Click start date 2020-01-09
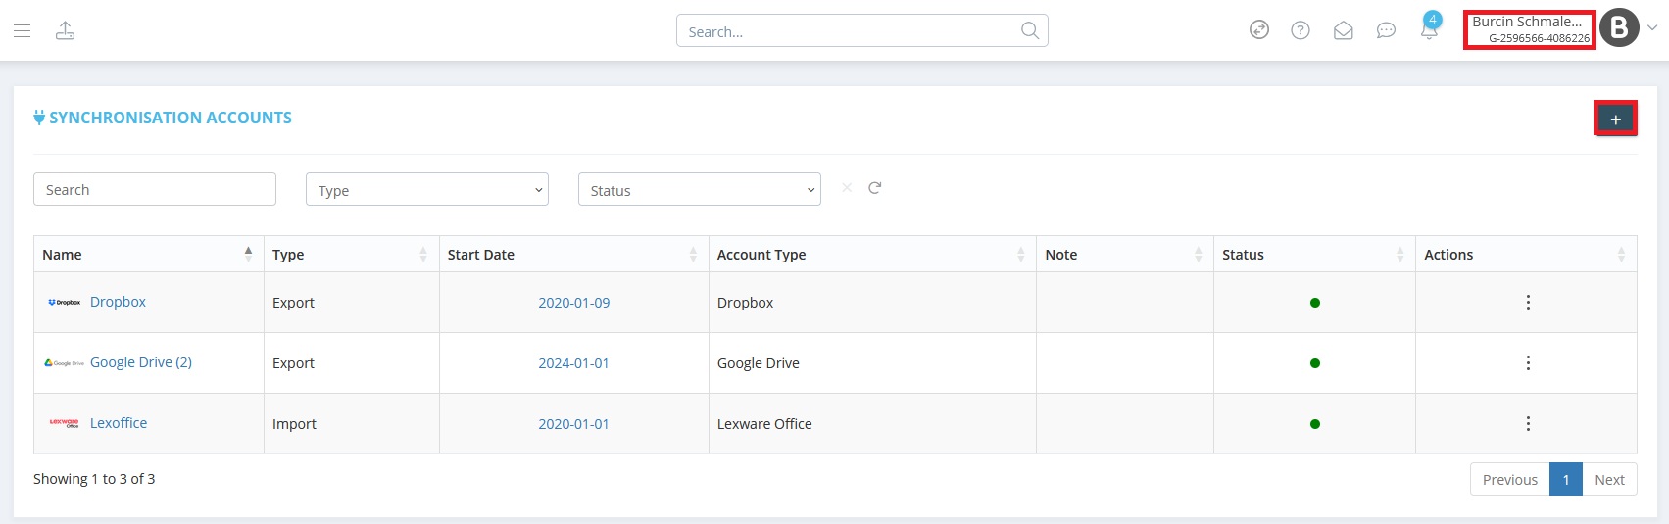This screenshot has height=524, width=1669. tap(574, 303)
